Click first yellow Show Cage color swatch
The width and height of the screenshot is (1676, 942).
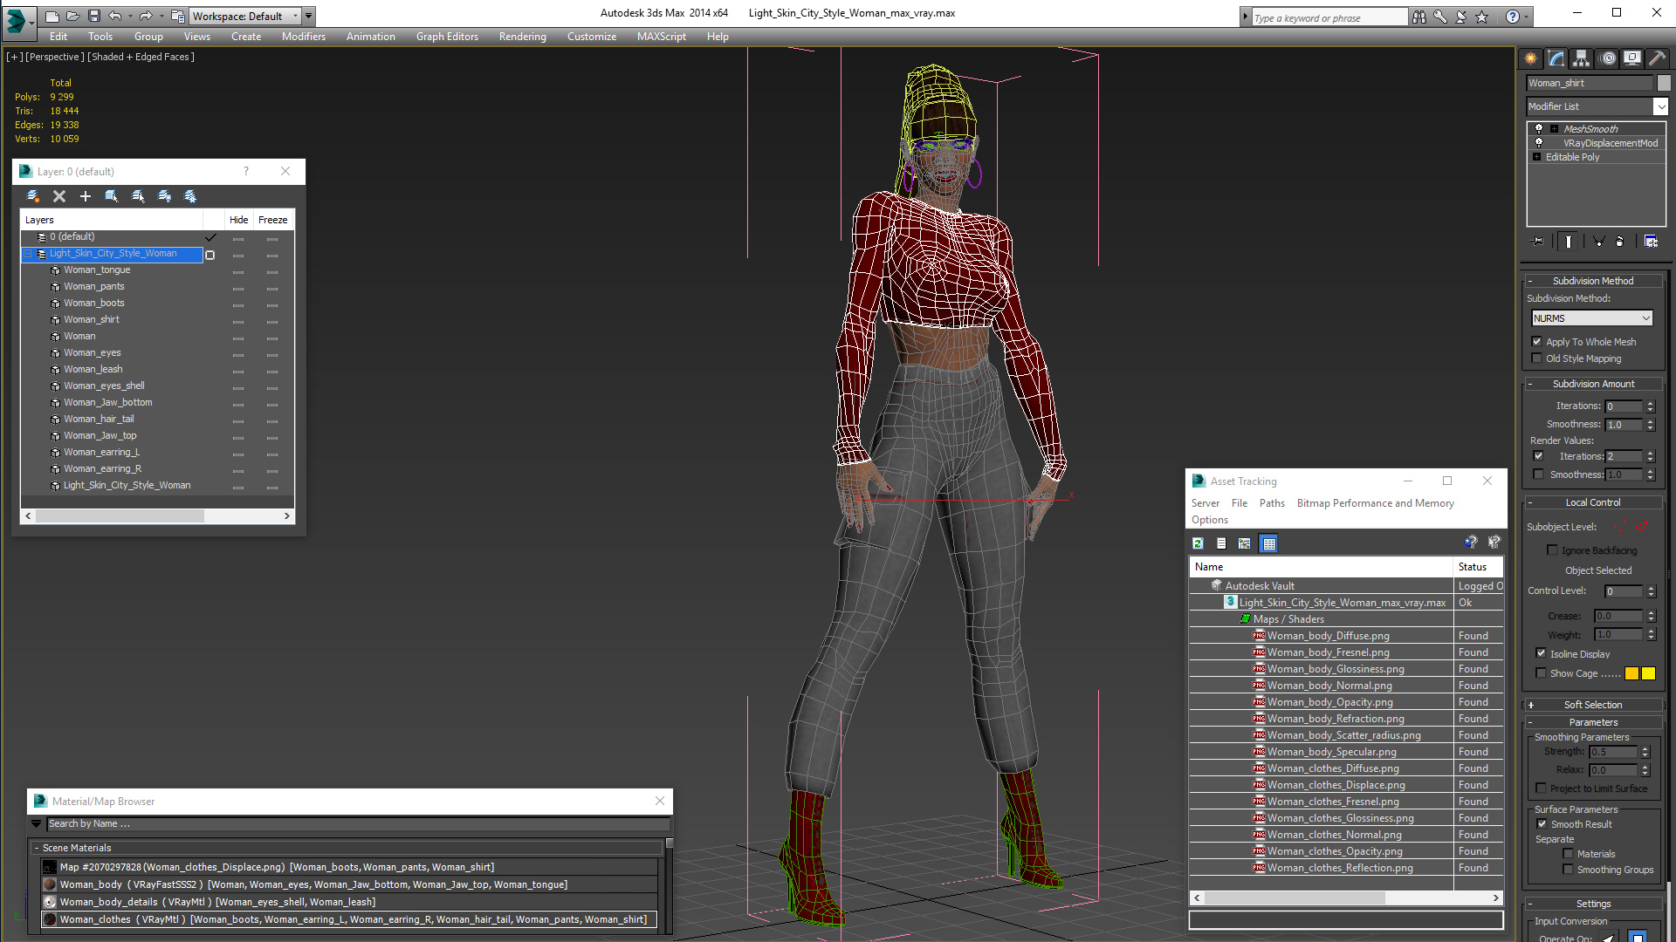tap(1631, 673)
